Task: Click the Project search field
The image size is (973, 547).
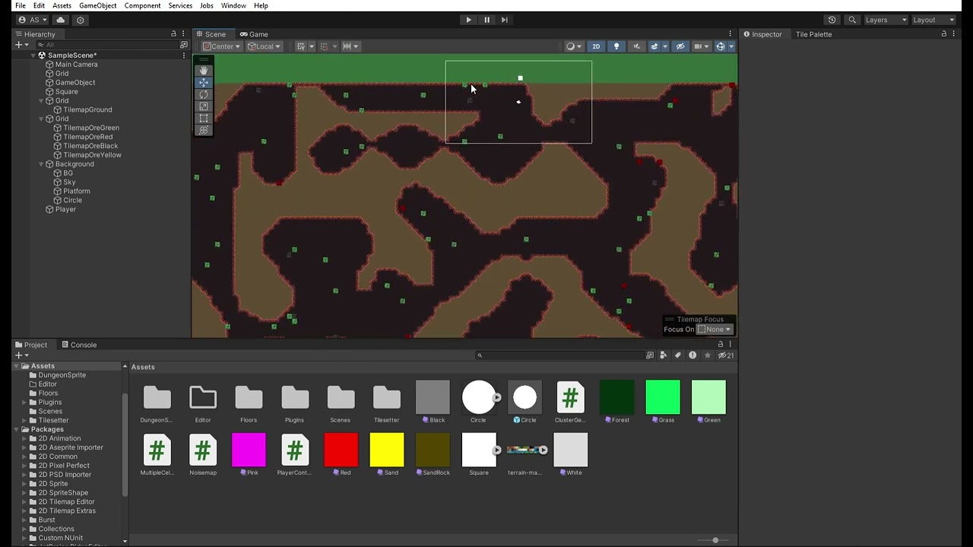Action: [559, 356]
